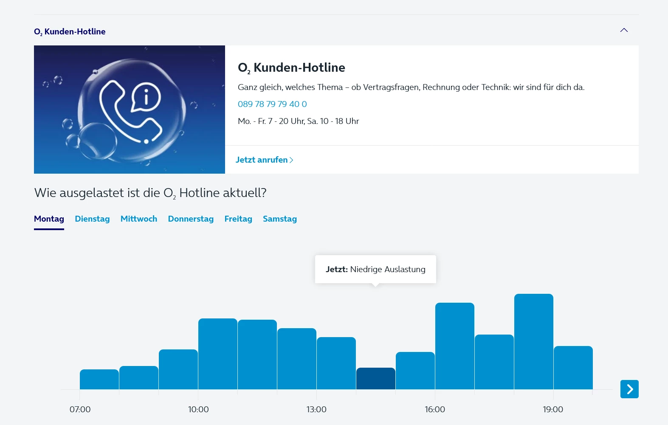Click the bar starting at 16:00
This screenshot has width=668, height=425.
[x=455, y=346]
